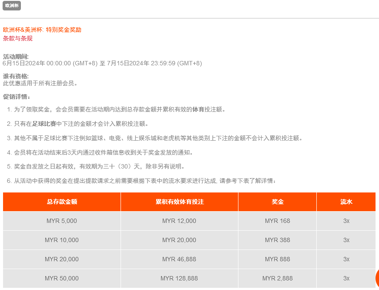Select the 累积有效体育投注 column header
379x290 pixels.
tap(179, 202)
